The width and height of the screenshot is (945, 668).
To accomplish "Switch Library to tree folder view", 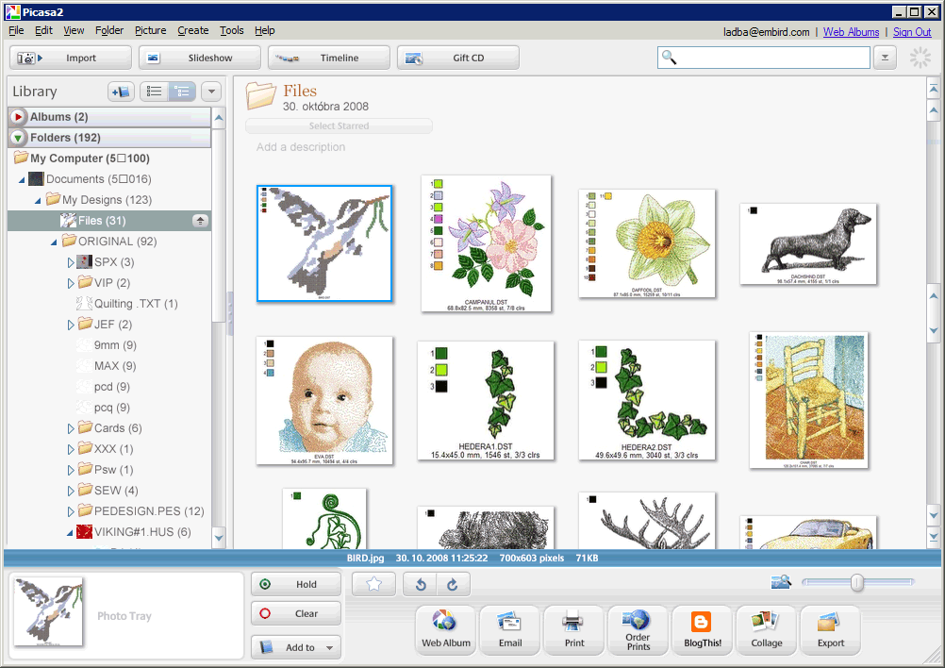I will (182, 92).
